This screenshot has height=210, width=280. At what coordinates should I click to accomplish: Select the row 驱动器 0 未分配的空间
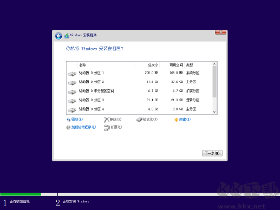(139, 91)
